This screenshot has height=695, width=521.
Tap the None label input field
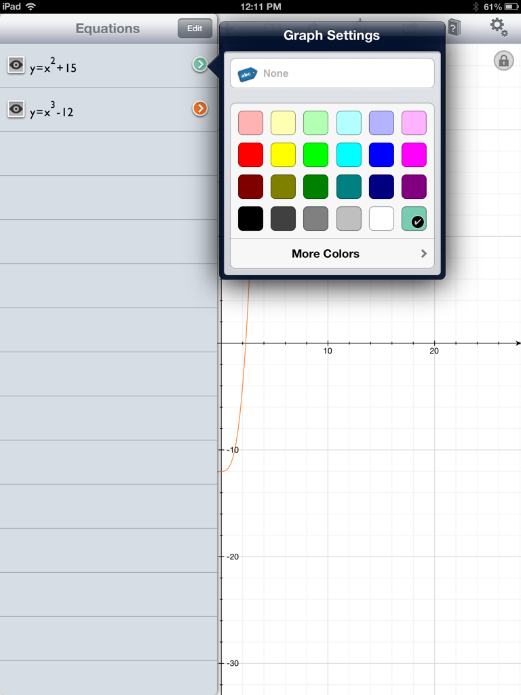[332, 73]
